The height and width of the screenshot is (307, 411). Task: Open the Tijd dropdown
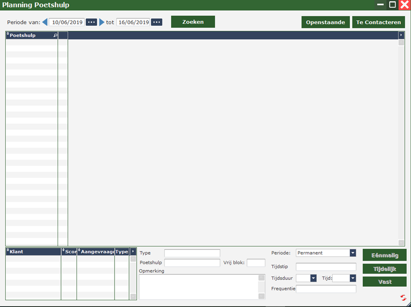click(x=352, y=279)
